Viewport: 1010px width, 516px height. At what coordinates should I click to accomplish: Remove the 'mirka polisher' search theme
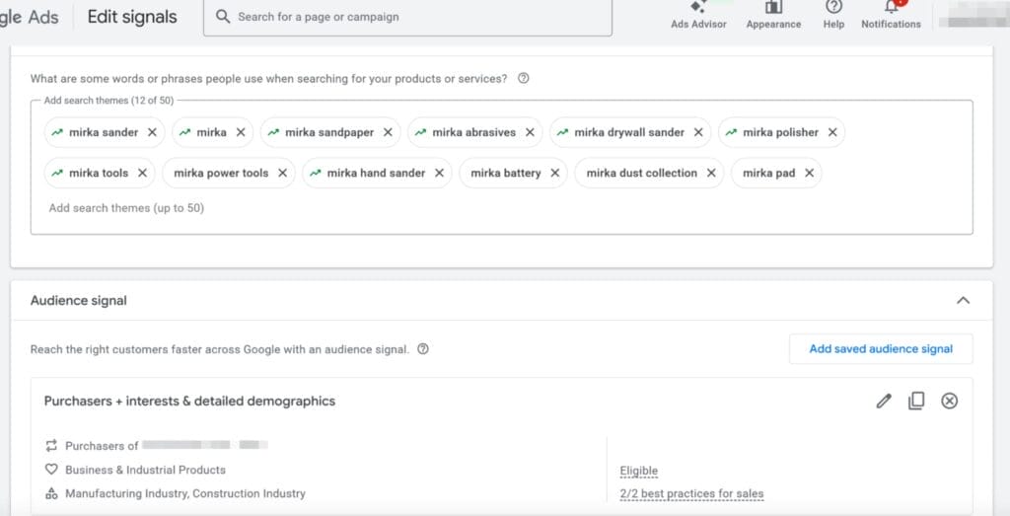(832, 132)
